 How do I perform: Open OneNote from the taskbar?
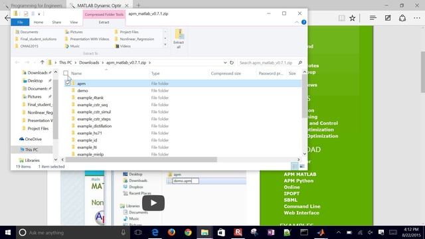pyautogui.click(x=271, y=232)
